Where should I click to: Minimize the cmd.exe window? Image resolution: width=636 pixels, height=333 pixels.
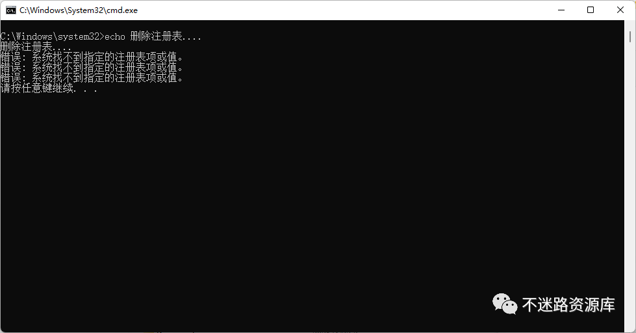[x=561, y=10]
